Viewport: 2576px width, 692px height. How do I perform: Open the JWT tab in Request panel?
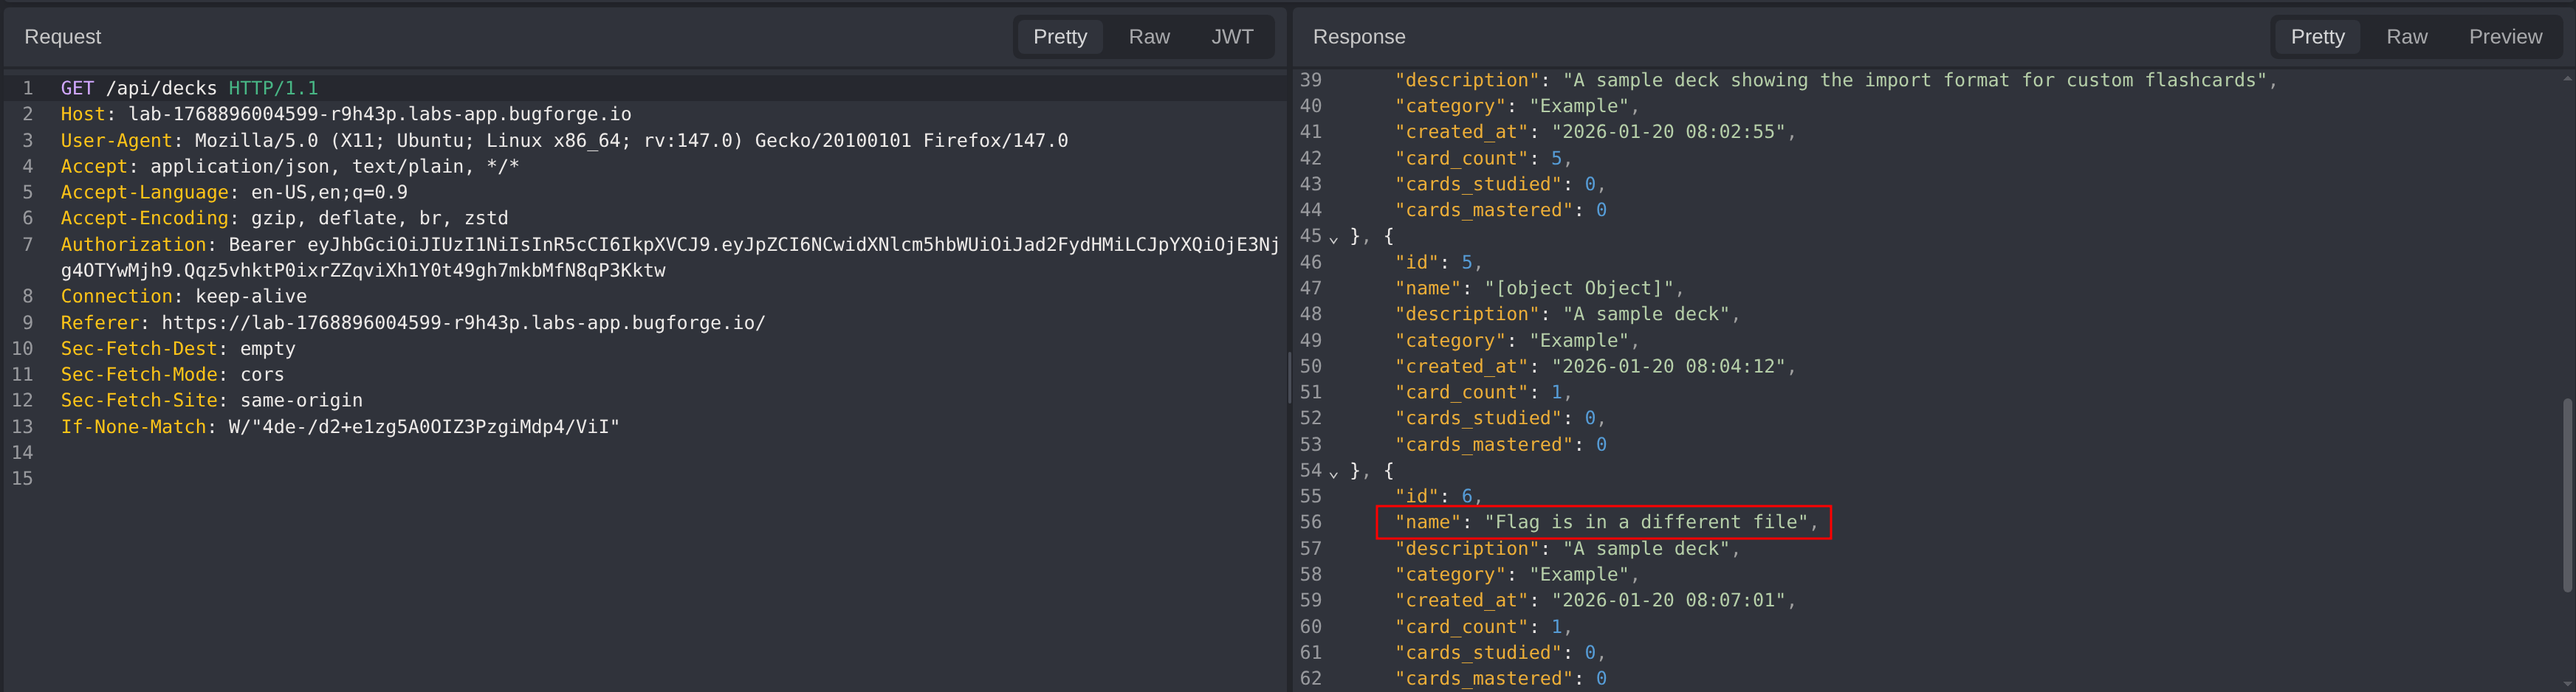[1231, 37]
